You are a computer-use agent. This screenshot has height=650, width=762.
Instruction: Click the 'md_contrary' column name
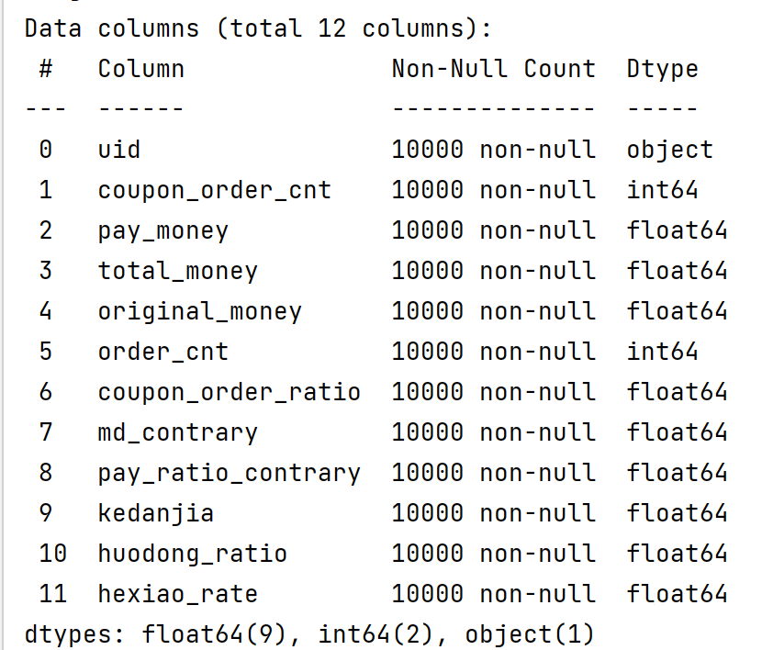tap(177, 432)
